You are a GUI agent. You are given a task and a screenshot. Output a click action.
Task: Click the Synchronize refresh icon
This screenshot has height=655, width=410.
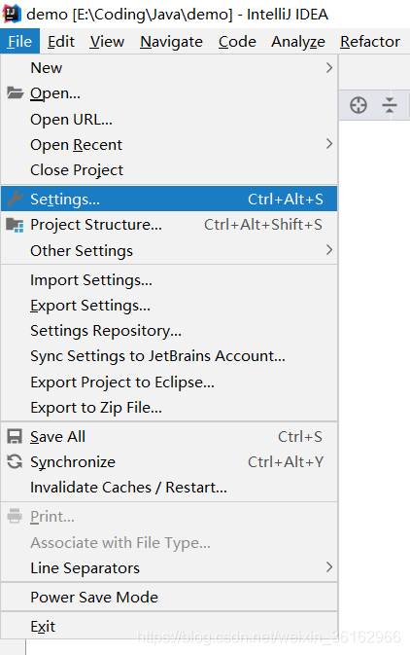click(15, 461)
